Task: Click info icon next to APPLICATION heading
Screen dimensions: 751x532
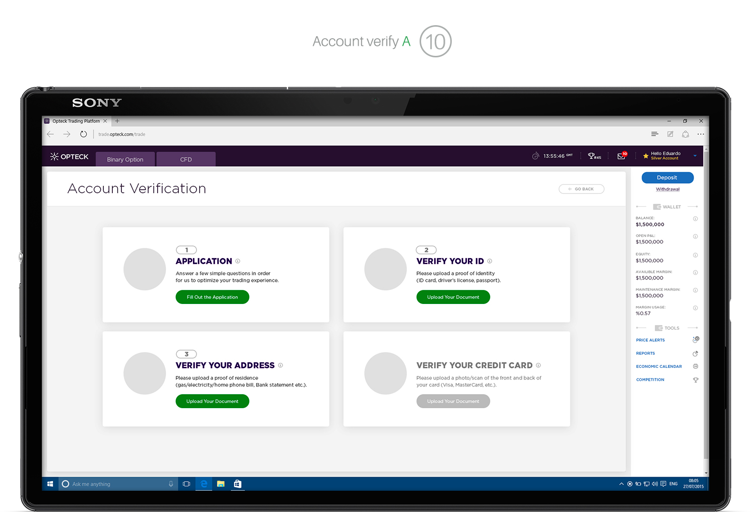Action: pyautogui.click(x=238, y=261)
